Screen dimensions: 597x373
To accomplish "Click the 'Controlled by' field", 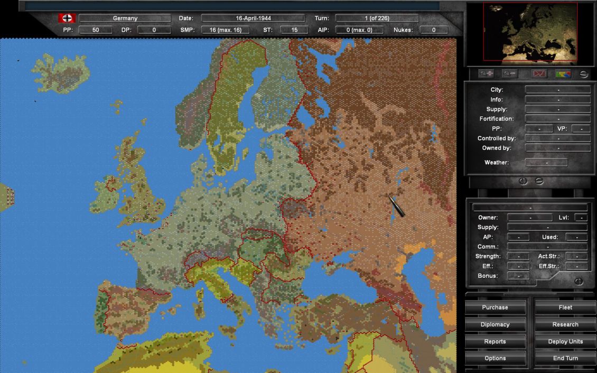I will coord(558,138).
